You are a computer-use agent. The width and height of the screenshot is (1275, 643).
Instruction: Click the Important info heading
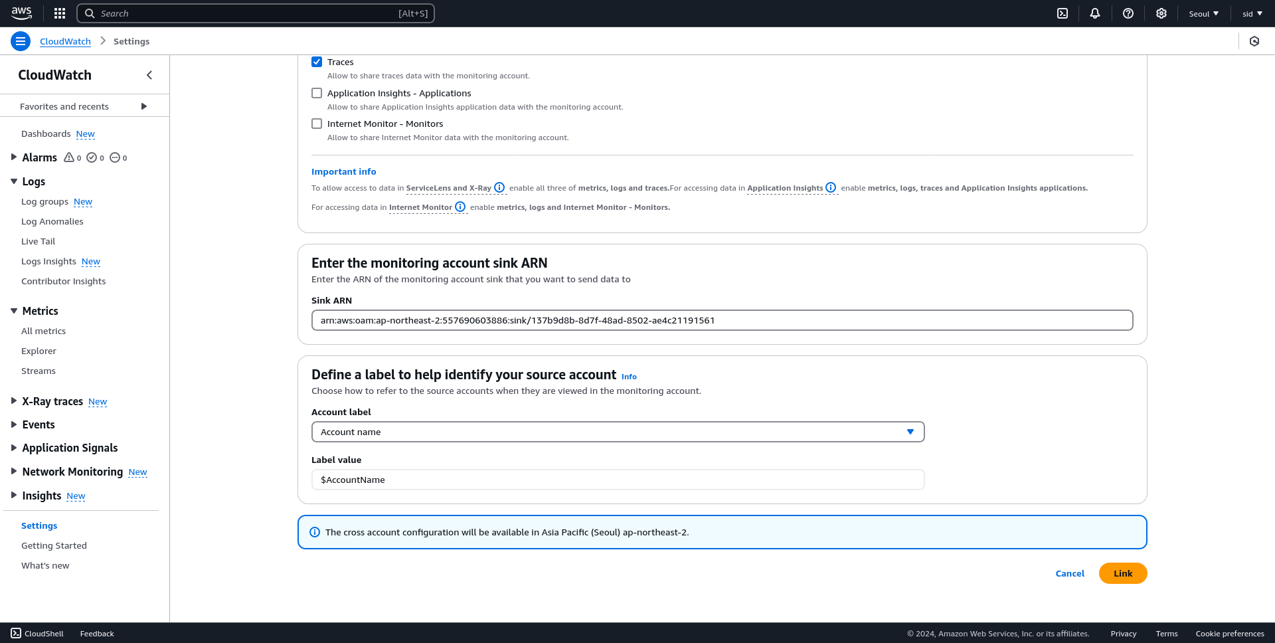[343, 171]
